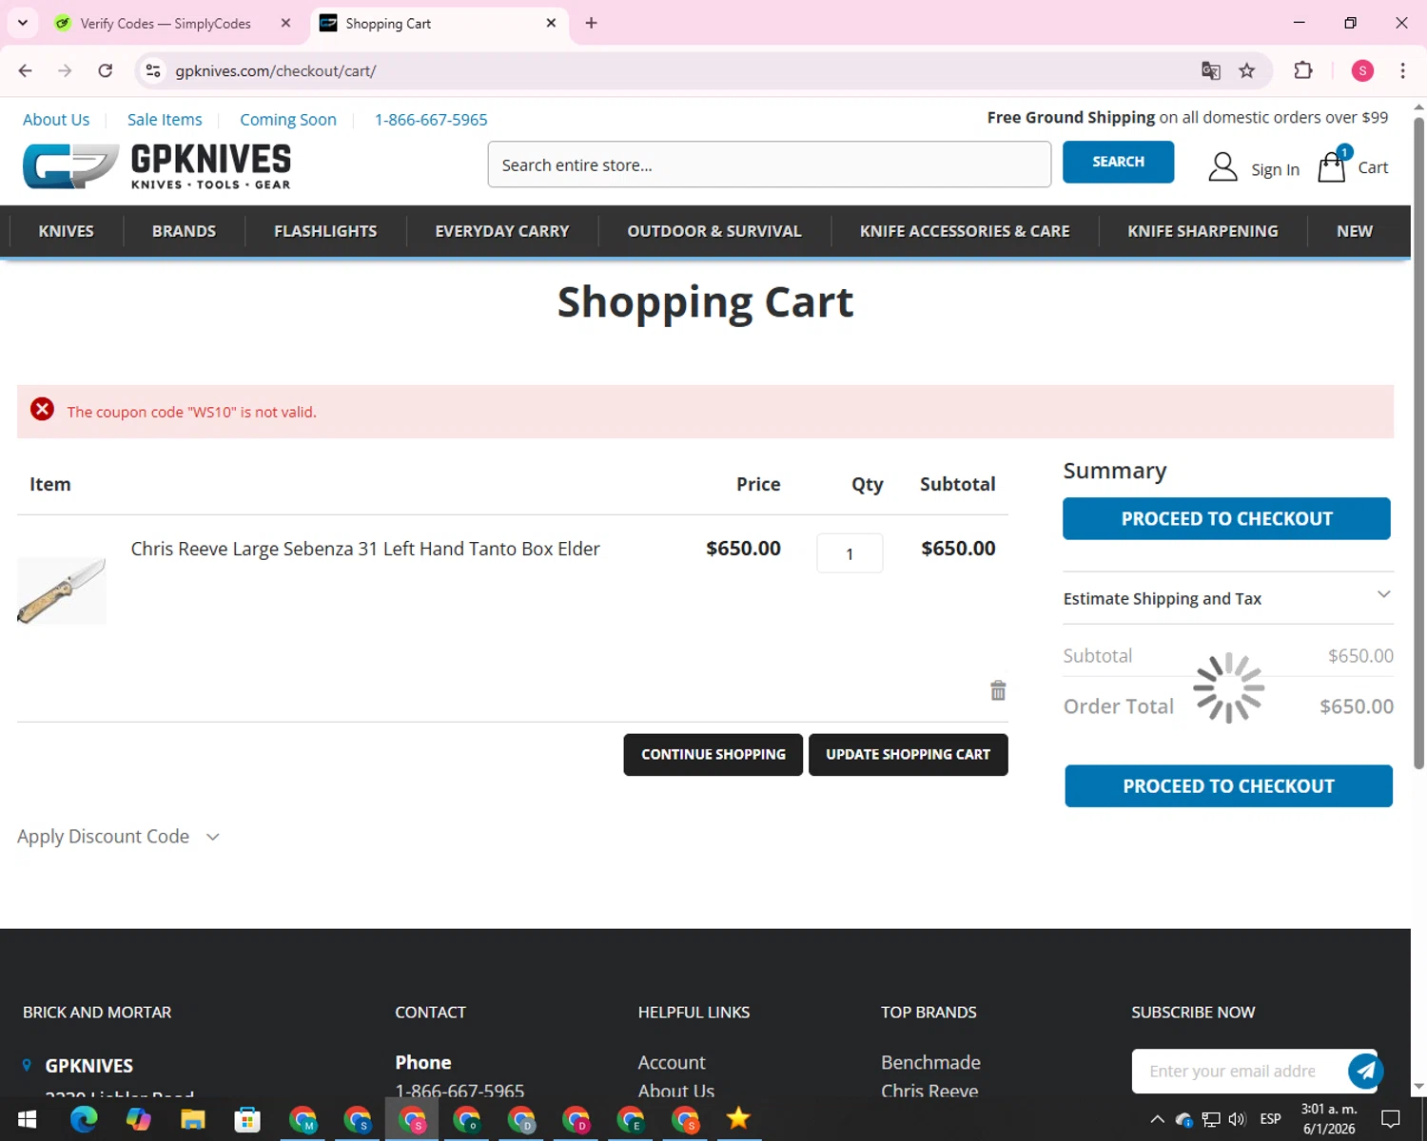Click the GPKnives logo
The height and width of the screenshot is (1141, 1427).
pyautogui.click(x=157, y=165)
